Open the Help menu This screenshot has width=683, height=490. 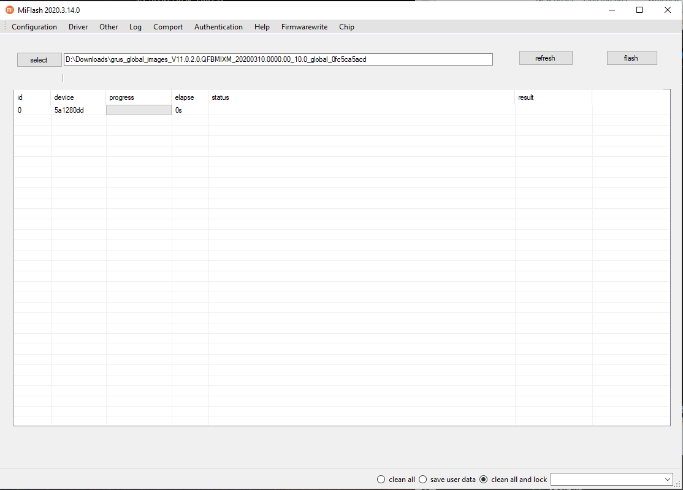[x=262, y=27]
